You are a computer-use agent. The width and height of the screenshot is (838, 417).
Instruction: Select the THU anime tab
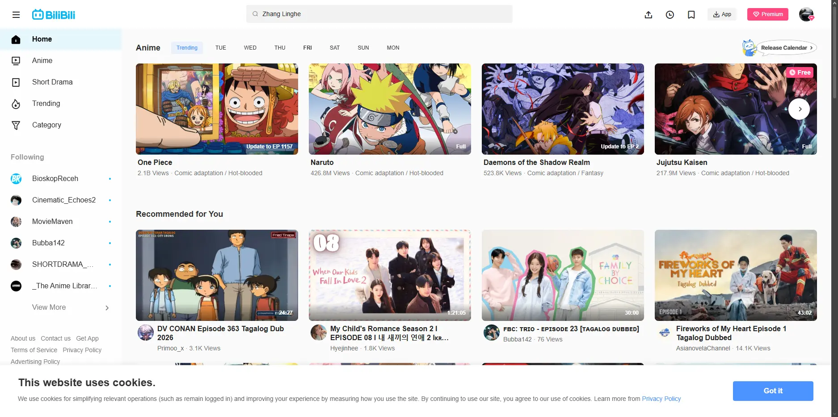point(280,48)
